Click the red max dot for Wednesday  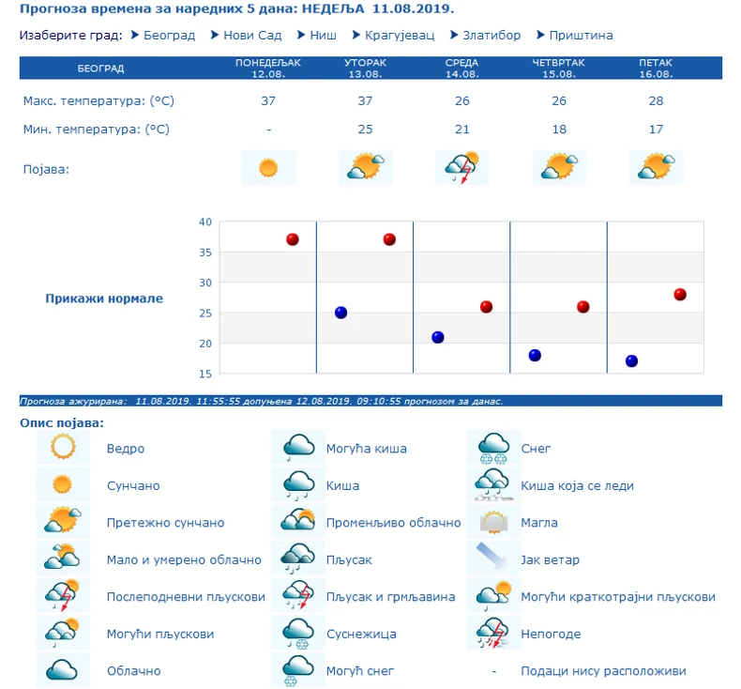tap(486, 307)
